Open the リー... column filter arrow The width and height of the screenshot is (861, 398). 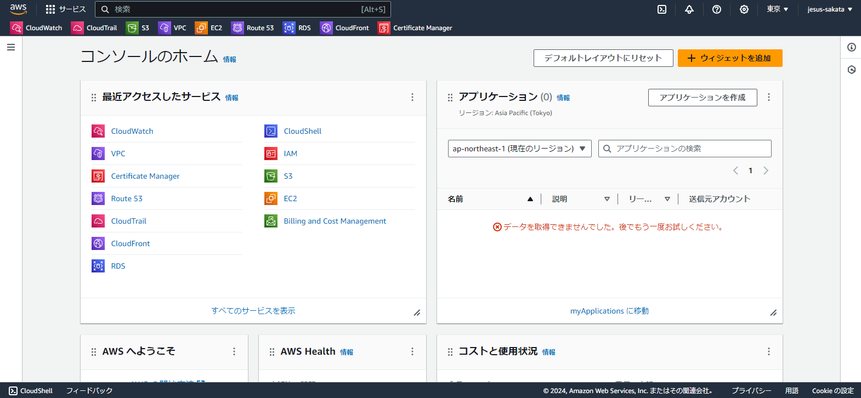667,199
